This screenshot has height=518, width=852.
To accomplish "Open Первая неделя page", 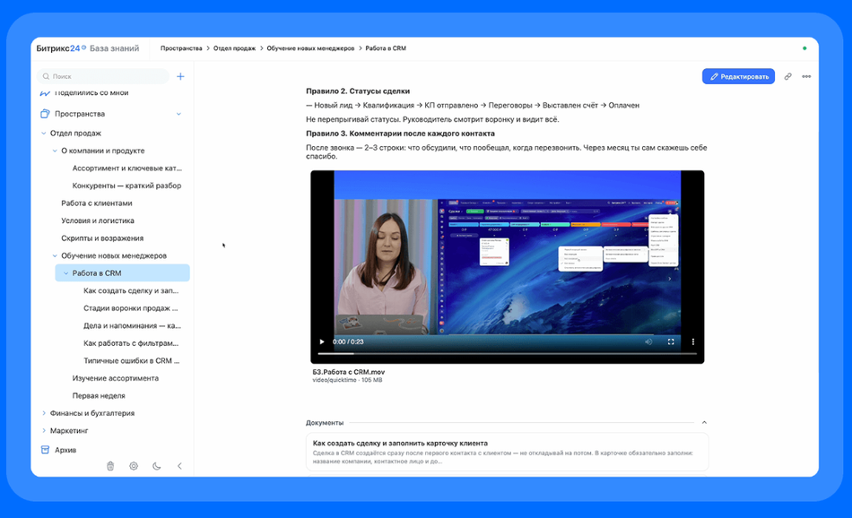I will (x=99, y=395).
